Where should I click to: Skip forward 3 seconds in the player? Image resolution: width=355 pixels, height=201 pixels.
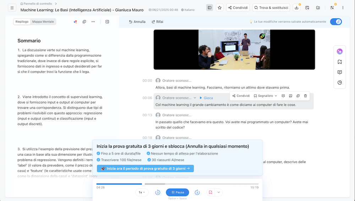197,192
